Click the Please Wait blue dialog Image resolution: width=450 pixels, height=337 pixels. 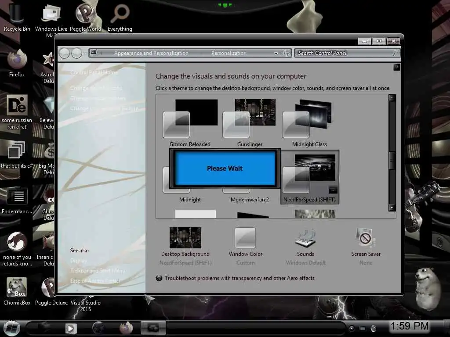(x=225, y=168)
